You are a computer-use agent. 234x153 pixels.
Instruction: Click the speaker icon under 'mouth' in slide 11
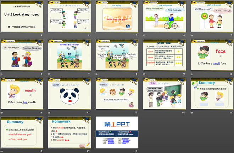(x=30, y=95)
